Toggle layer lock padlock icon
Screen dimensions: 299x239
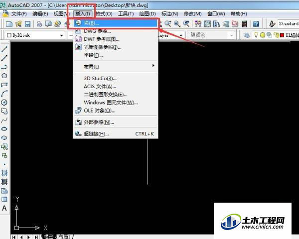pos(276,35)
